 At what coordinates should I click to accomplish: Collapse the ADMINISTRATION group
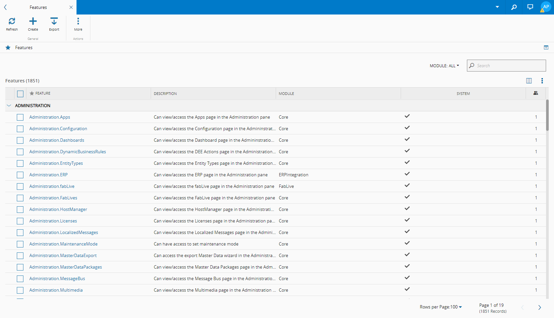click(9, 106)
